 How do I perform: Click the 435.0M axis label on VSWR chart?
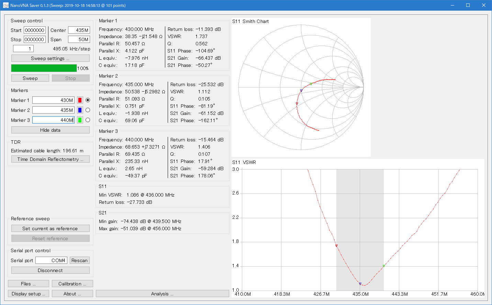(x=360, y=294)
